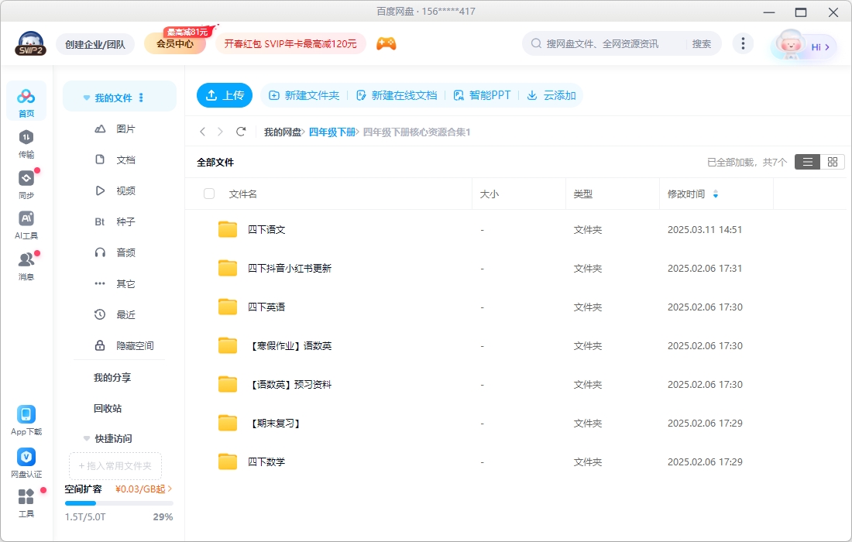The height and width of the screenshot is (542, 852).
Task: Open the 同步 sync sidebar icon
Action: click(26, 184)
